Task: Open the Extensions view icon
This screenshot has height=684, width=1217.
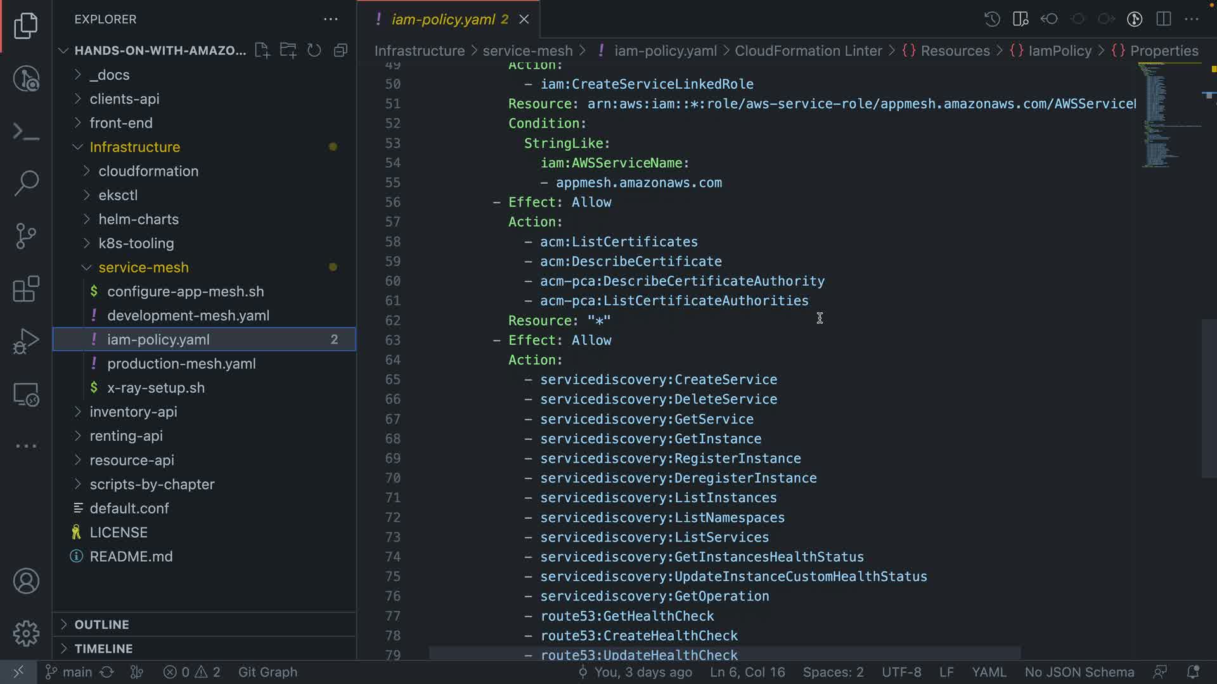Action: 26,289
